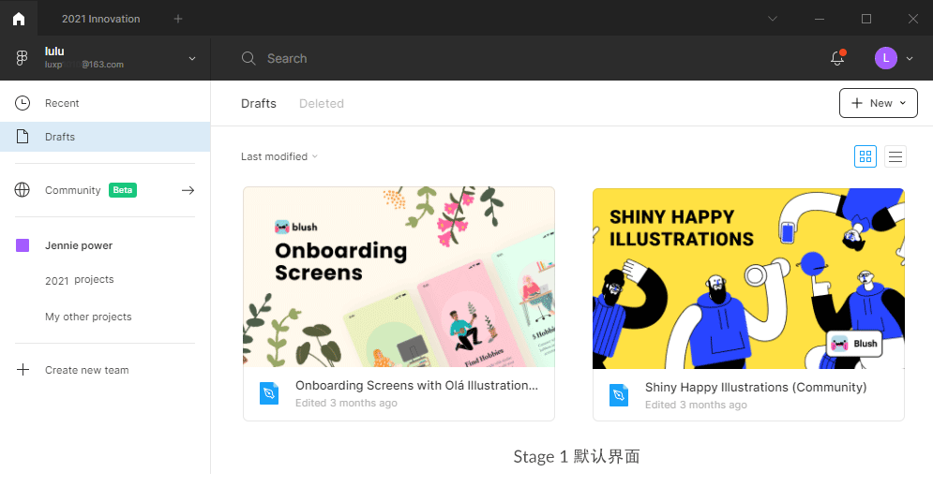Viewport: 933px width, 487px height.
Task: Open the Shiny Happy Illustrations thumbnail
Action: coord(748,278)
